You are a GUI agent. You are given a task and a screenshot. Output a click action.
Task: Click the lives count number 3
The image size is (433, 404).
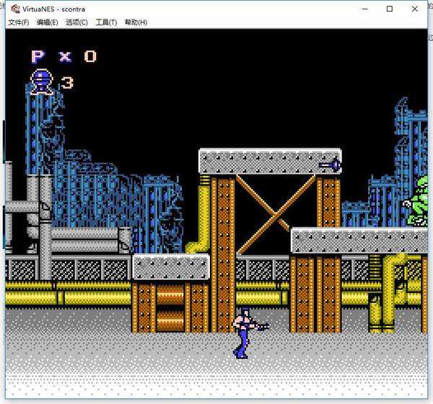click(x=67, y=82)
